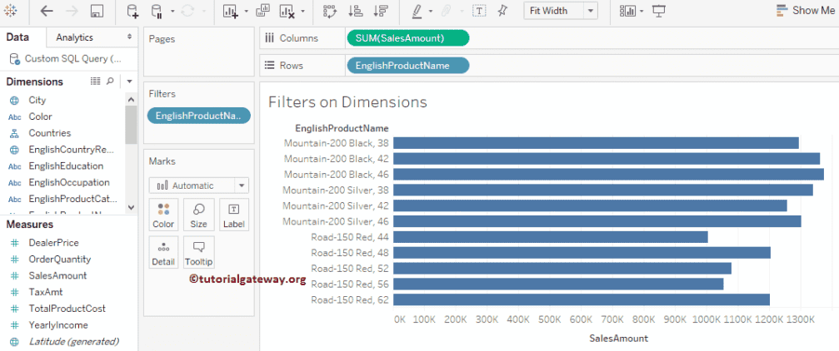Click the undo back arrow in toolbar
The height and width of the screenshot is (351, 839).
47,11
